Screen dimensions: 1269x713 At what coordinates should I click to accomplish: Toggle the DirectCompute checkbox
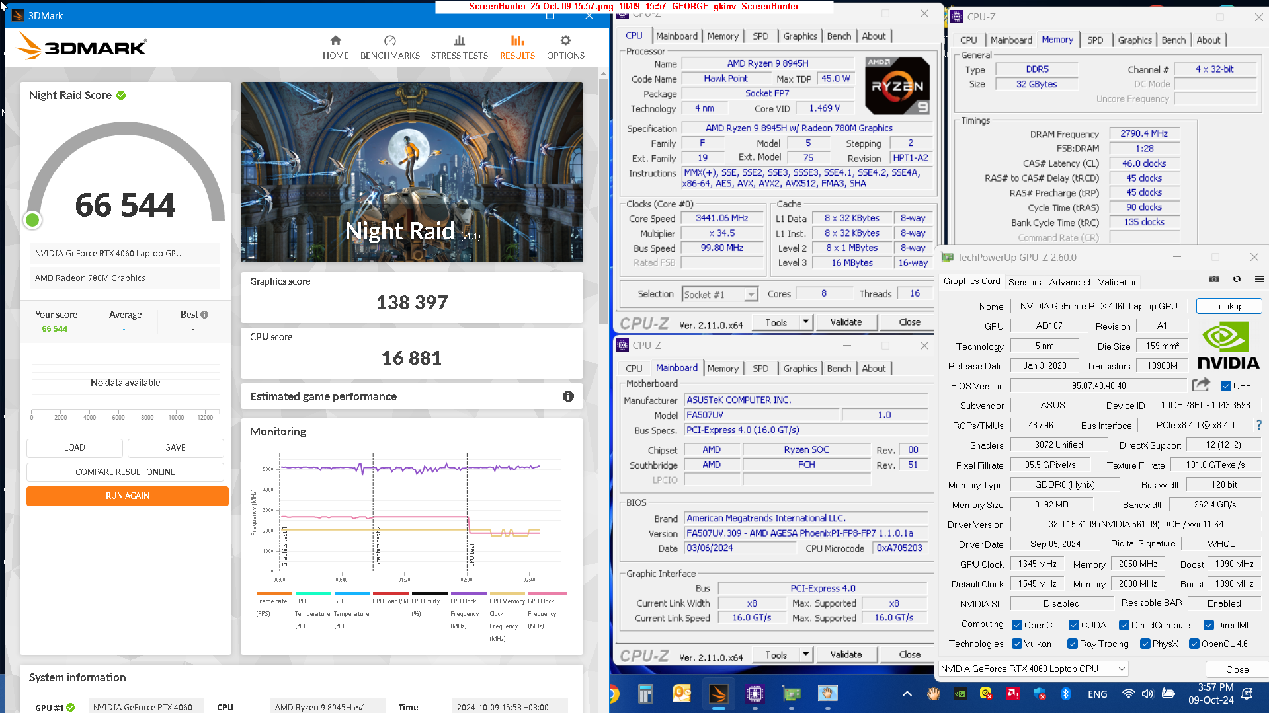(1124, 625)
